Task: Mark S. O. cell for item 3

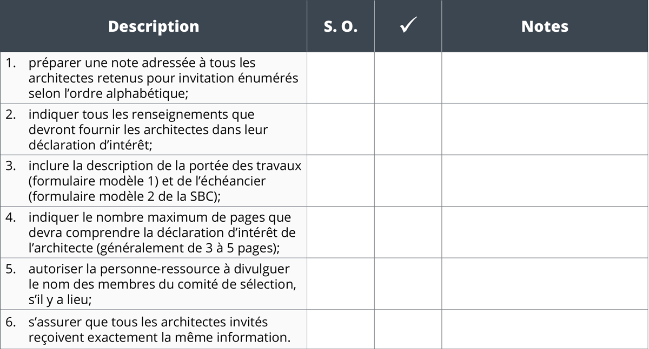Action: coord(341,181)
